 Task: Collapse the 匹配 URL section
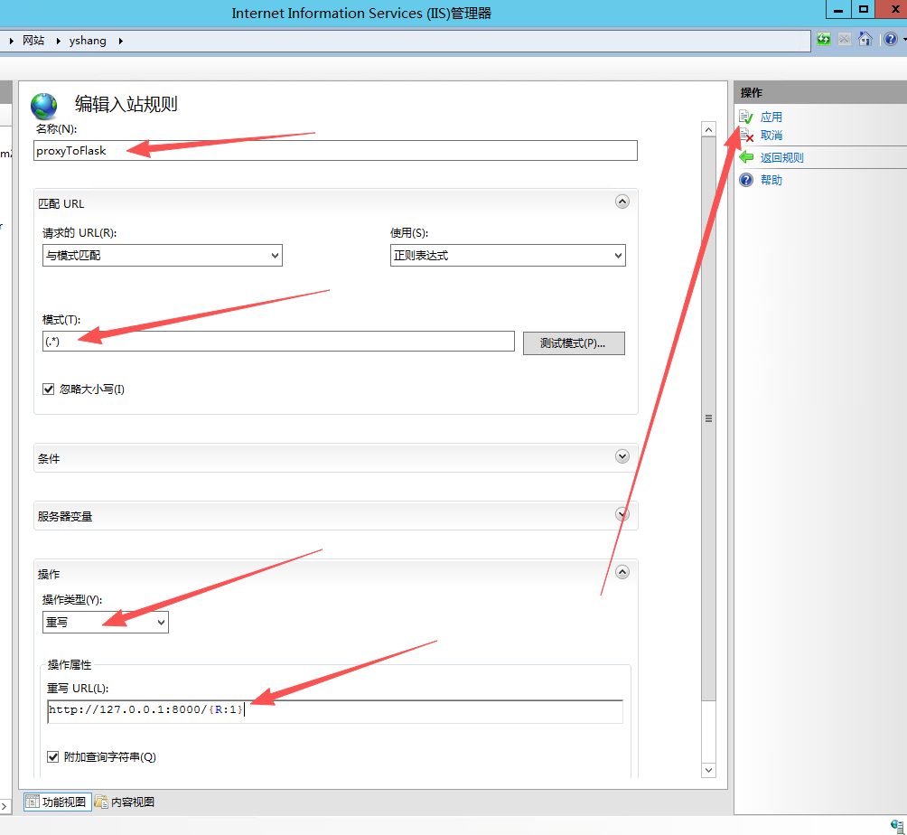(x=622, y=202)
